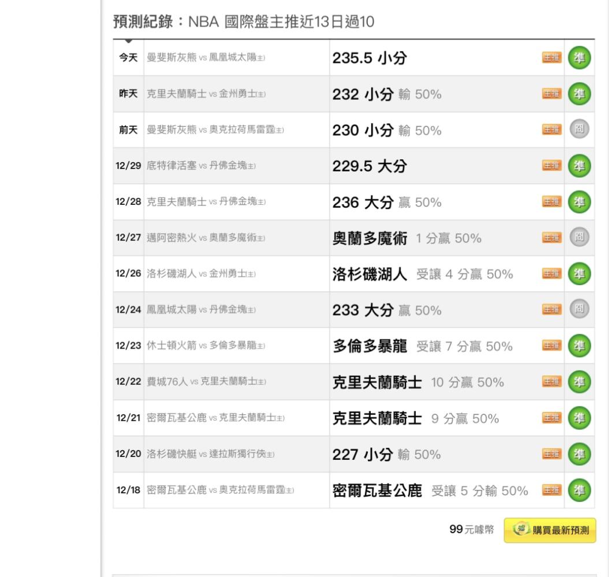The width and height of the screenshot is (615, 577).
Task: Click the green 準 icon in the 12/22 row
Action: (x=579, y=382)
